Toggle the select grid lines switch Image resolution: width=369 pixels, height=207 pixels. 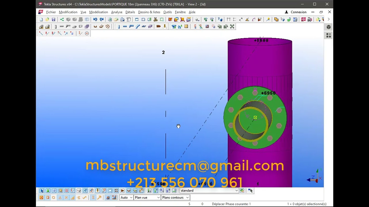(91, 191)
